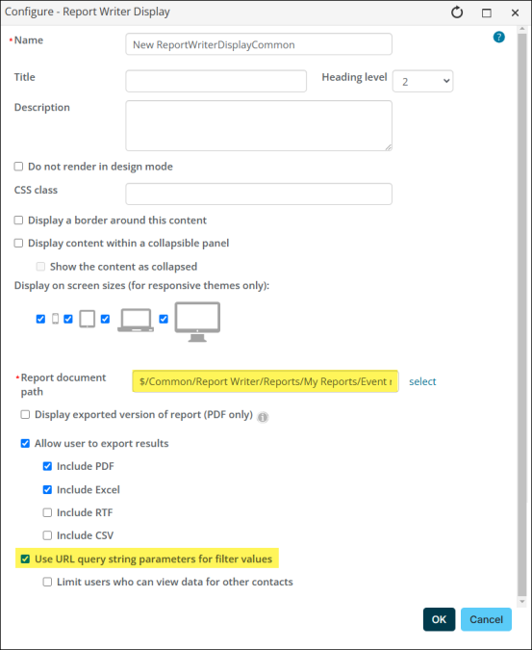Click the CSS class input field
This screenshot has height=650, width=532.
pos(259,194)
